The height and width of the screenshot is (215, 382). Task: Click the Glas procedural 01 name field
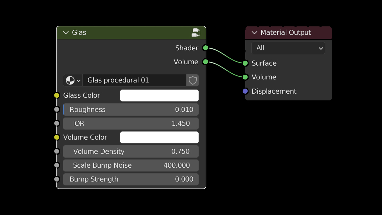[x=134, y=80]
